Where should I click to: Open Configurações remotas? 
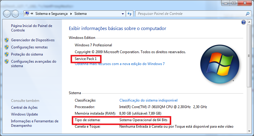coord(29,47)
